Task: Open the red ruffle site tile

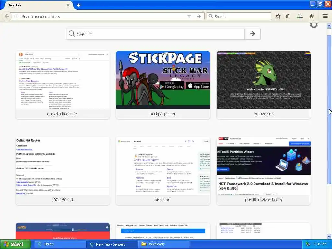Action: [x=63, y=231]
